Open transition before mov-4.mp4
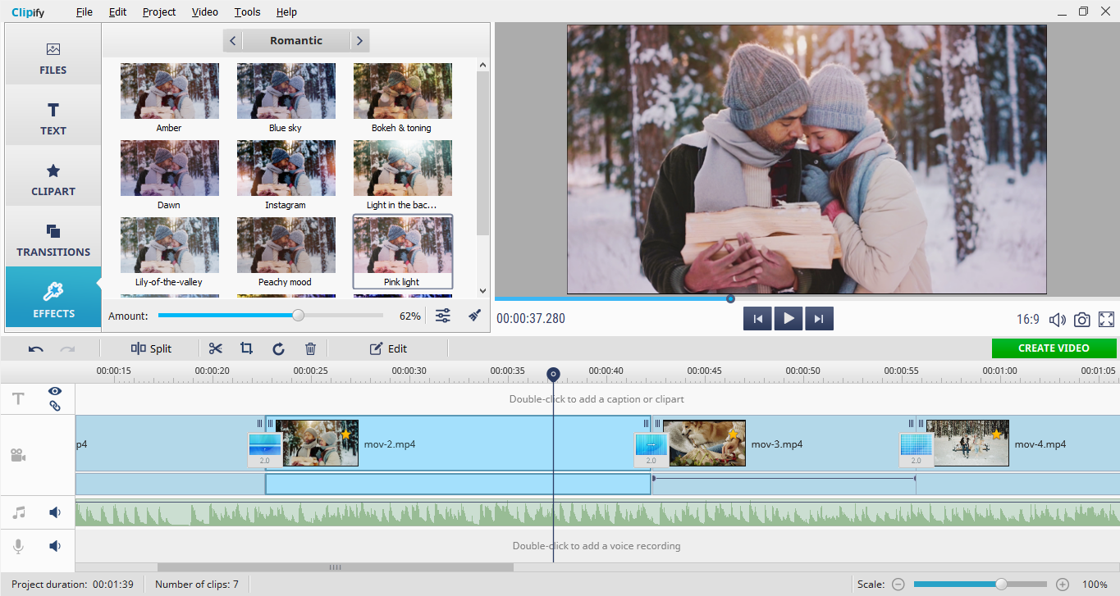 coord(916,449)
